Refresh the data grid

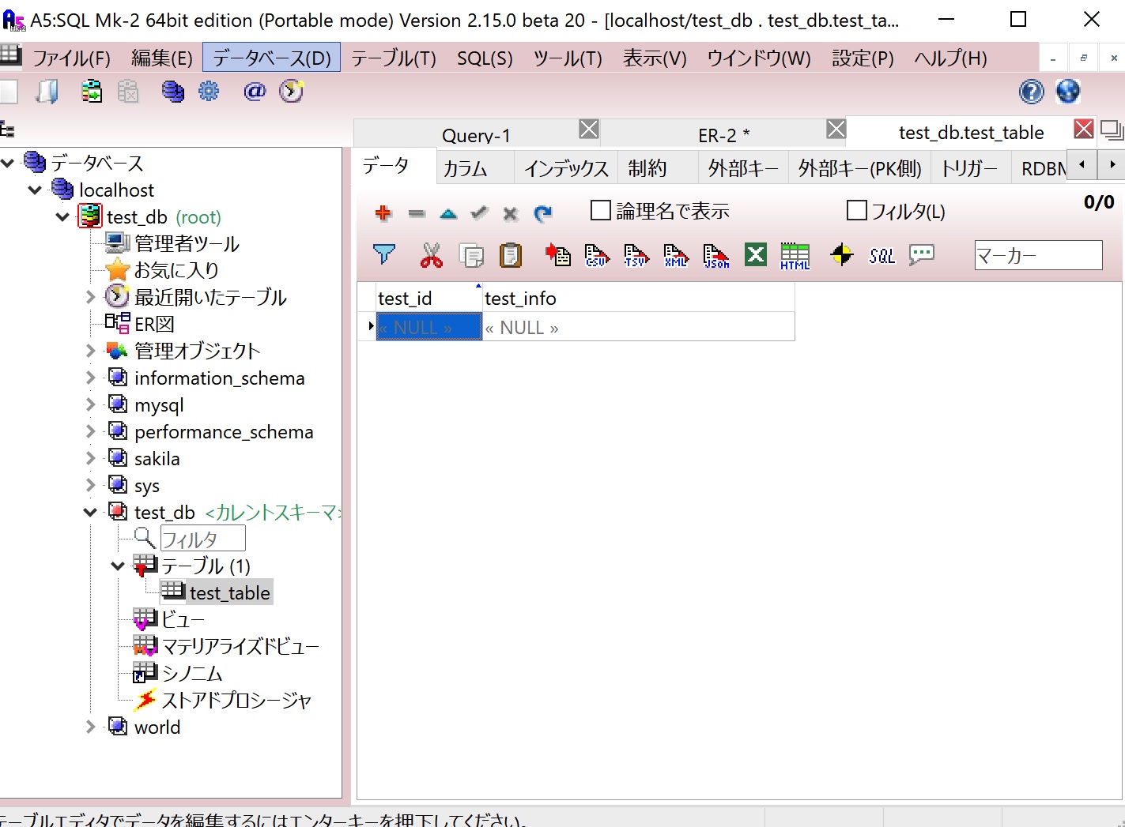[542, 212]
